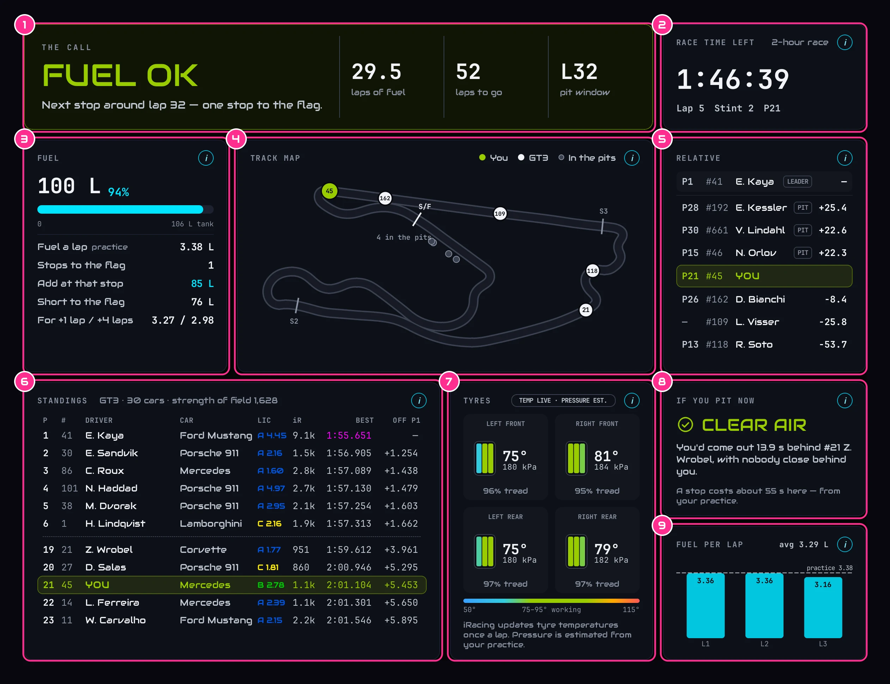
Task: Open the Fuel panel info icon
Action: coord(206,158)
